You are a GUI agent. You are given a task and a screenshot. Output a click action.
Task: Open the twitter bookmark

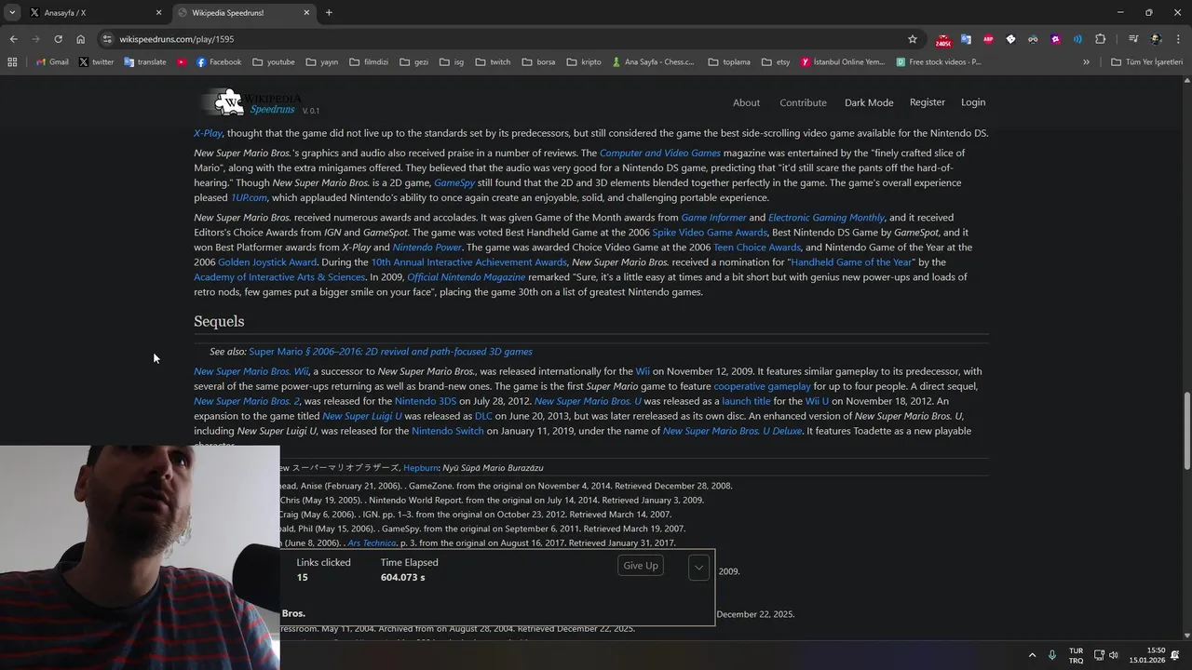(x=96, y=62)
